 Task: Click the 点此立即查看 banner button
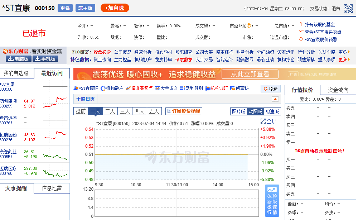pos(250,74)
